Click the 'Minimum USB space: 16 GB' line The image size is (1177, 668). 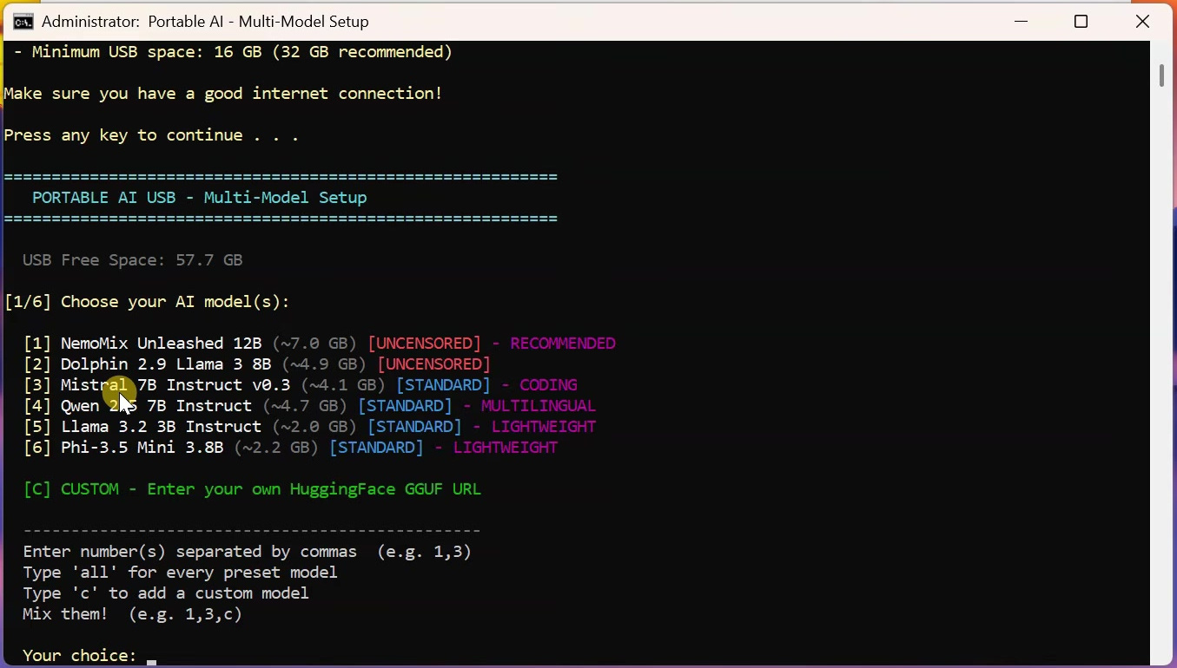234,52
